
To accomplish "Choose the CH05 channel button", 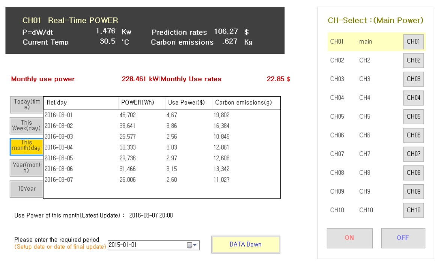I will point(413,116).
